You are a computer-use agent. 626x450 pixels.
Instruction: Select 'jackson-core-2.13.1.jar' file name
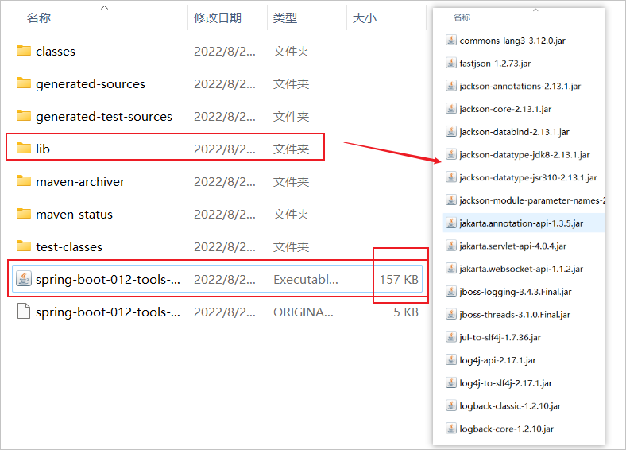point(505,109)
